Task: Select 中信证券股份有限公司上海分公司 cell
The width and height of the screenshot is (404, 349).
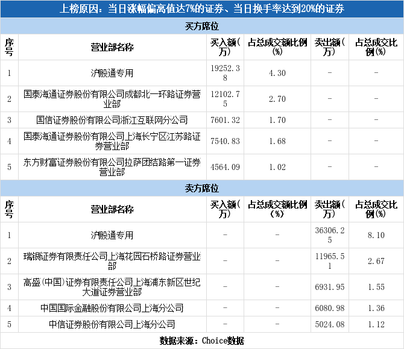Action: click(x=112, y=324)
